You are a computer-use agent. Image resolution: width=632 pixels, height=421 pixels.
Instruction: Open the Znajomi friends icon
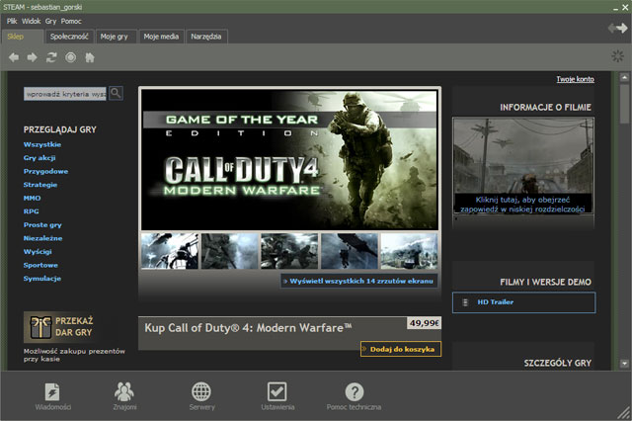click(x=124, y=391)
